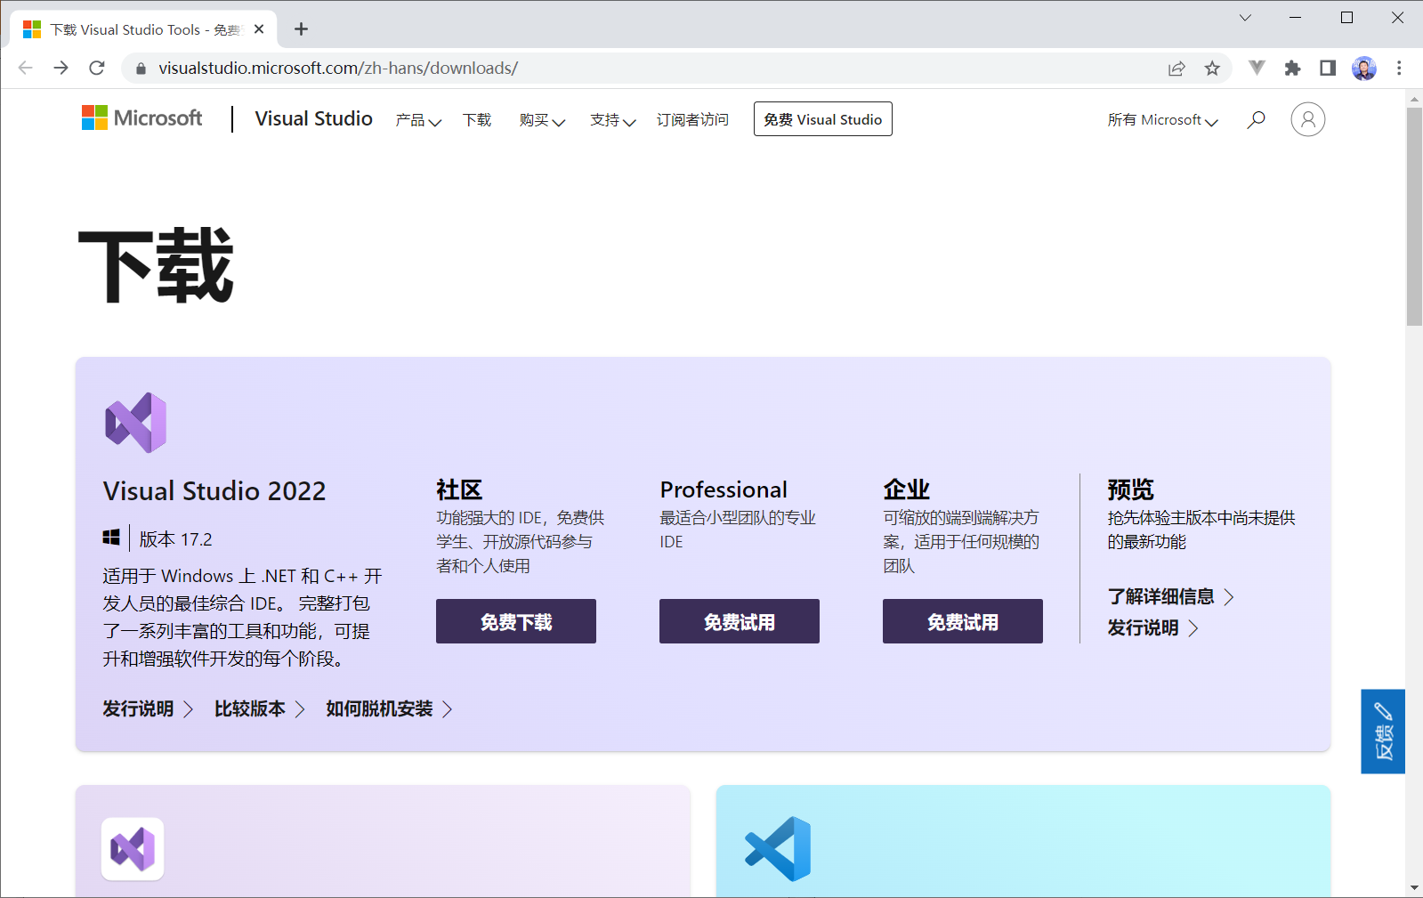Image resolution: width=1423 pixels, height=898 pixels.
Task: Click the Visual Studio 2022 title text
Action: point(214,490)
